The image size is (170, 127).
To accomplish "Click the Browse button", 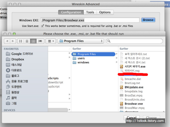I will 148,20.
